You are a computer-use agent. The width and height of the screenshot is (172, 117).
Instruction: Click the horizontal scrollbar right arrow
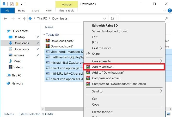tap(170, 109)
